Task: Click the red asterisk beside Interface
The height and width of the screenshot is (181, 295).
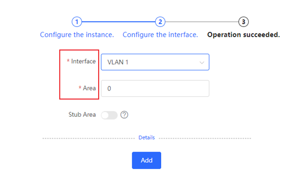Action: (x=68, y=61)
